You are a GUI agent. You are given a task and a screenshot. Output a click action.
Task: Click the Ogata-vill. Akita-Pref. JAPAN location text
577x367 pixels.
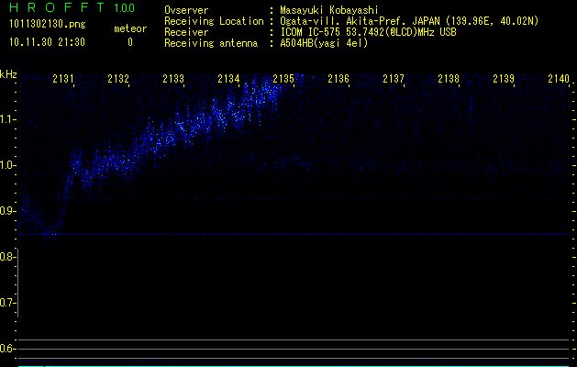(x=409, y=21)
